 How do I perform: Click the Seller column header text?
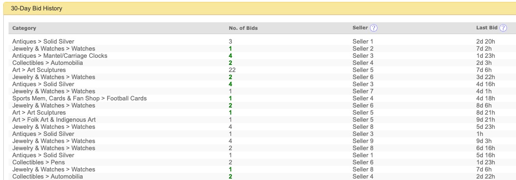pos(360,28)
